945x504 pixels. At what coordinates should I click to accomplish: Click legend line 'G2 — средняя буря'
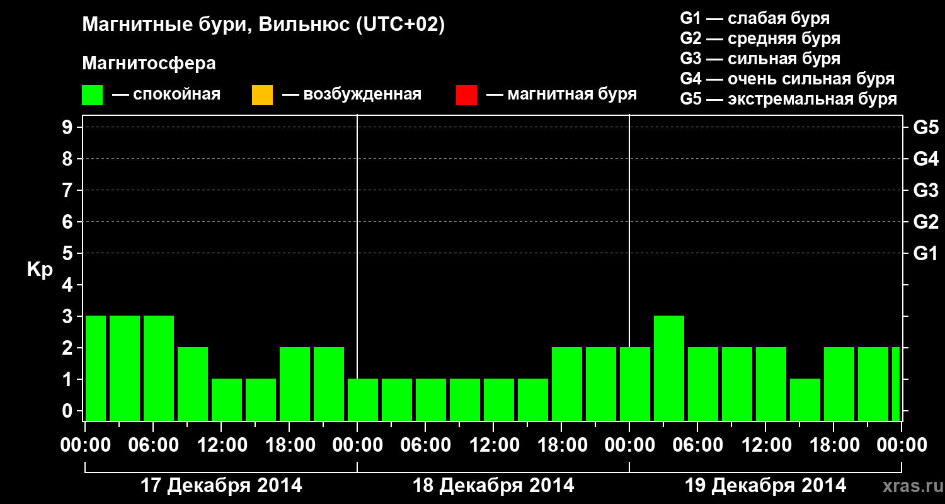[x=760, y=38]
